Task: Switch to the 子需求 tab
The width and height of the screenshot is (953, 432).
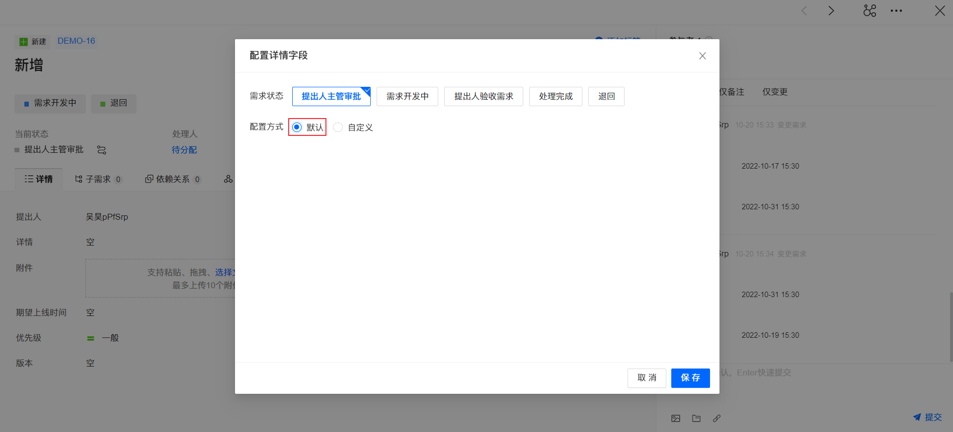Action: 98,179
